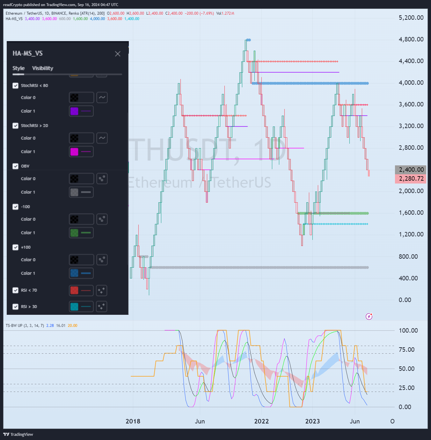Click the 4,800.00 price axis label
Image resolution: width=431 pixels, height=440 pixels.
pos(411,39)
